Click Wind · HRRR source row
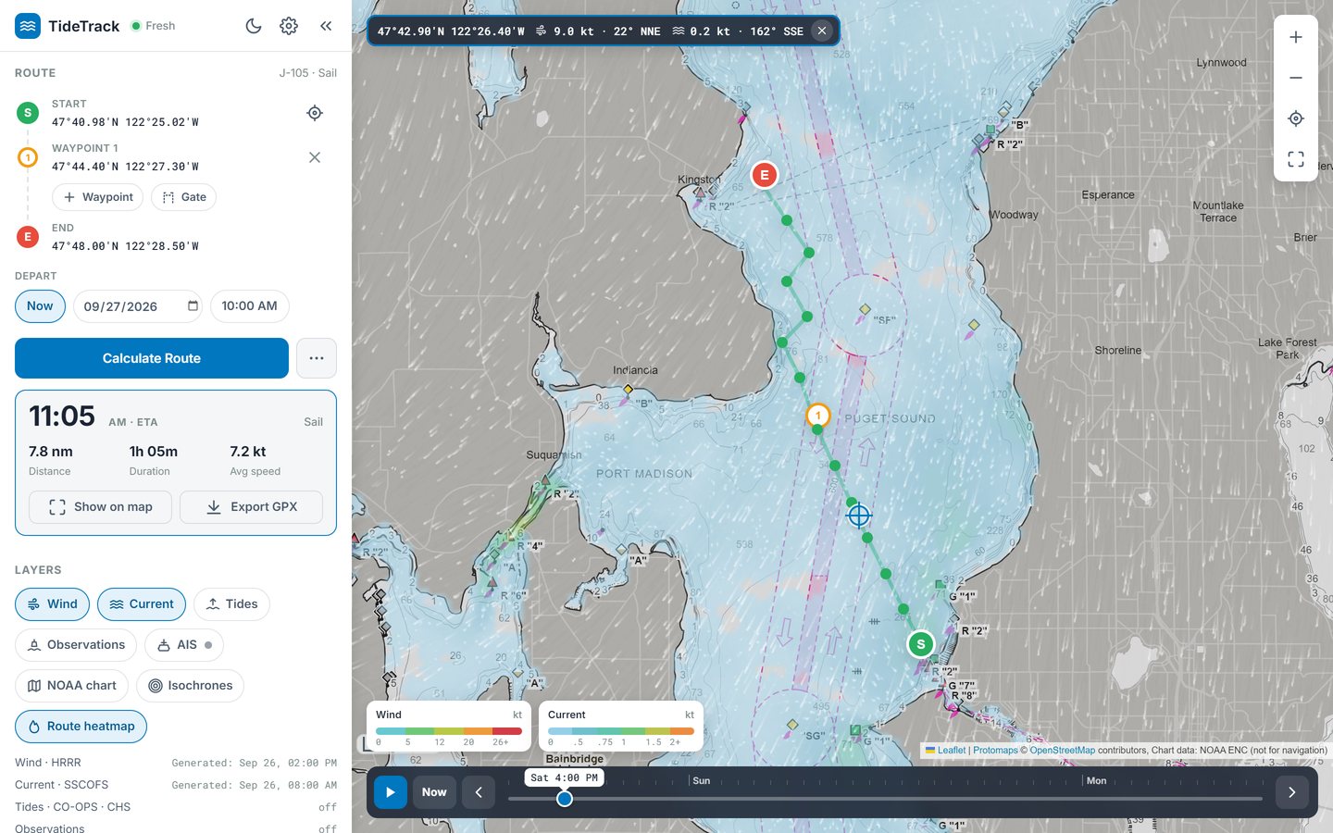The image size is (1333, 833). [x=176, y=763]
